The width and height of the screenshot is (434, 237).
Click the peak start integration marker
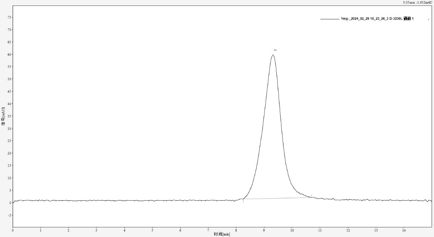pyautogui.click(x=243, y=200)
